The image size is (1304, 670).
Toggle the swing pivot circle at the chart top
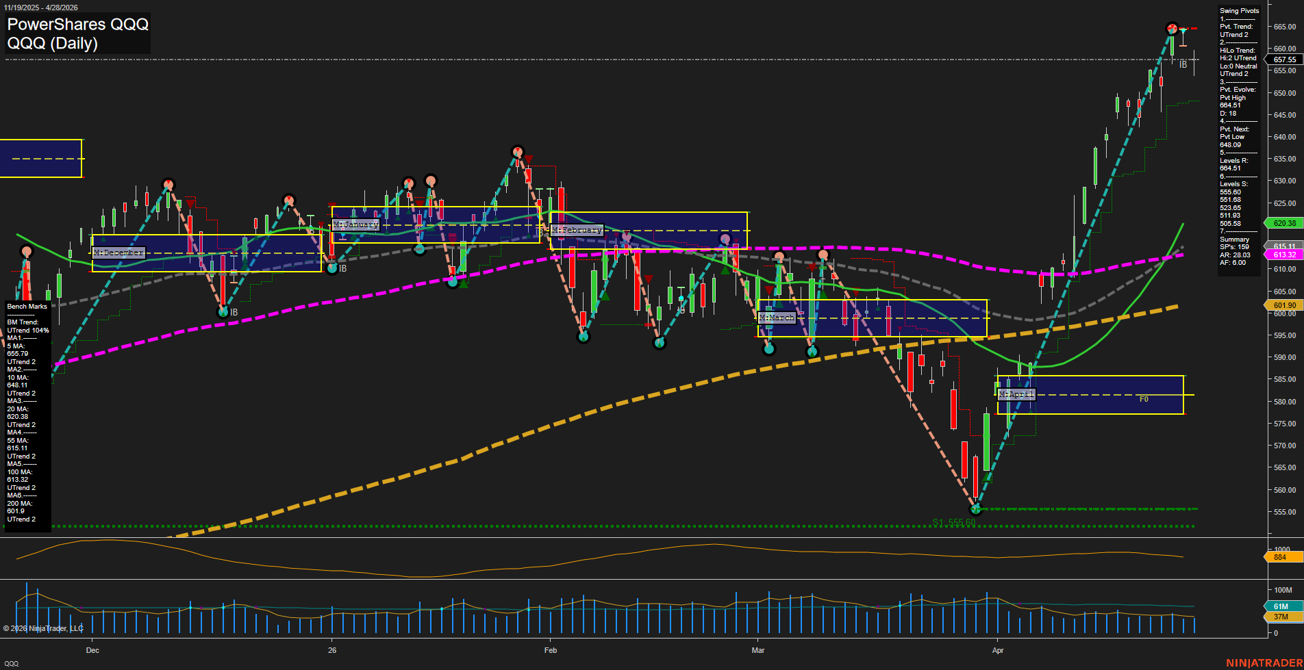pyautogui.click(x=1171, y=29)
